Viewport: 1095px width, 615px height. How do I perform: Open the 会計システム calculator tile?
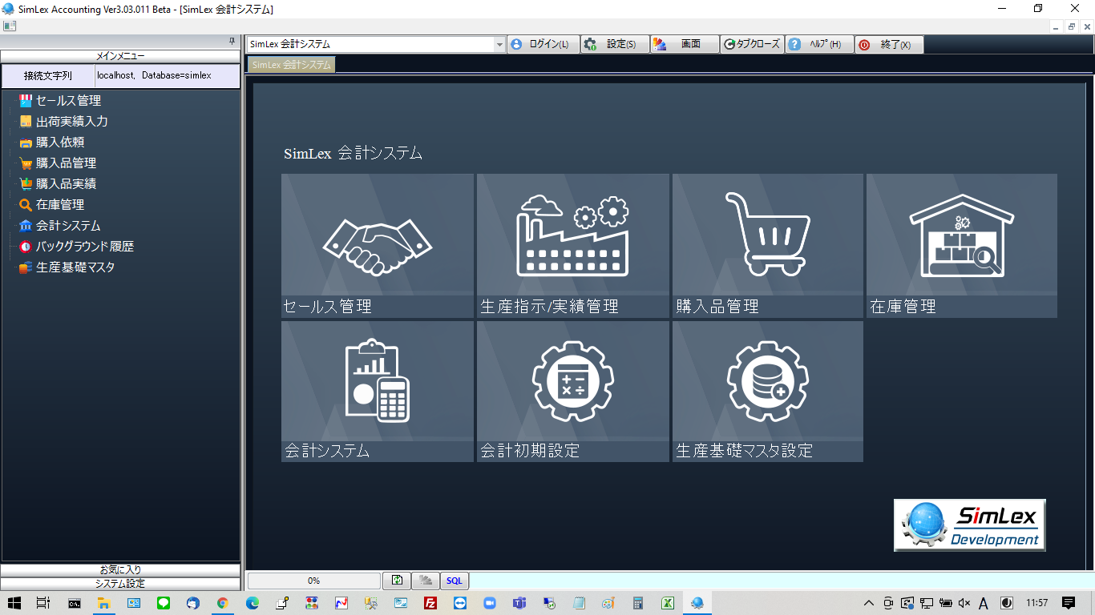click(x=378, y=391)
